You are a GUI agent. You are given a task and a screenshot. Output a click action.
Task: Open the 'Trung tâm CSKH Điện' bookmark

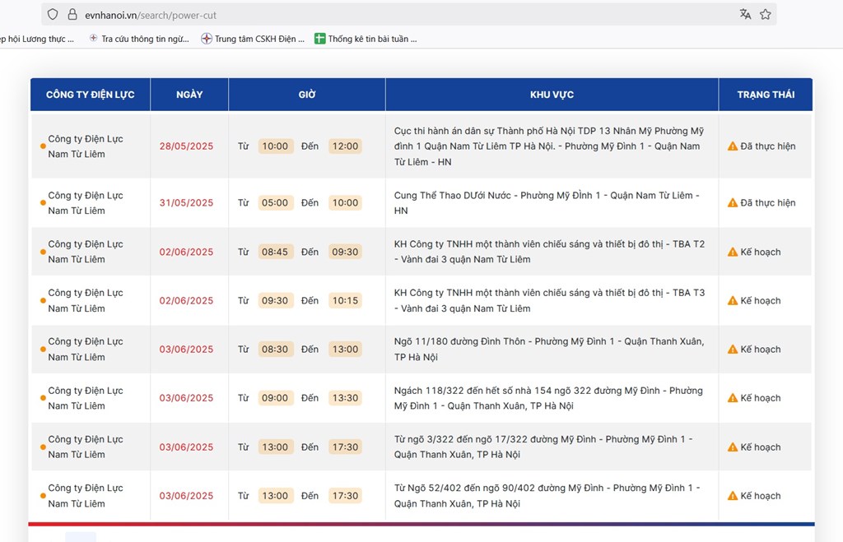[x=253, y=39]
